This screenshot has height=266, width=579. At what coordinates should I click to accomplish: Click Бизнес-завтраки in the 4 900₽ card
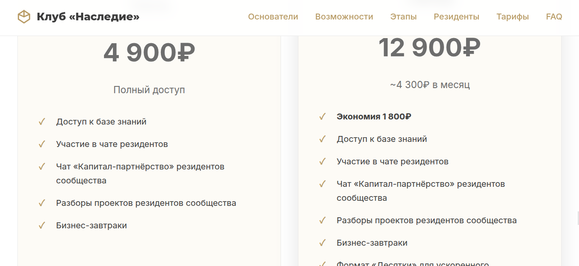(91, 225)
